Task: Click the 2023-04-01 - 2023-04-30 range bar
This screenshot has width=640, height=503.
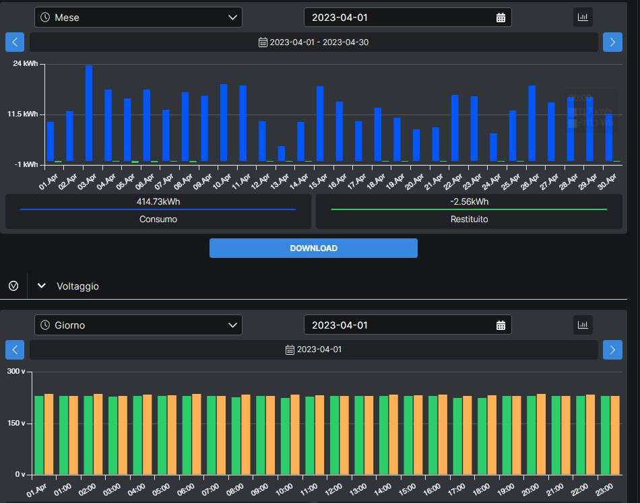Action: click(314, 42)
